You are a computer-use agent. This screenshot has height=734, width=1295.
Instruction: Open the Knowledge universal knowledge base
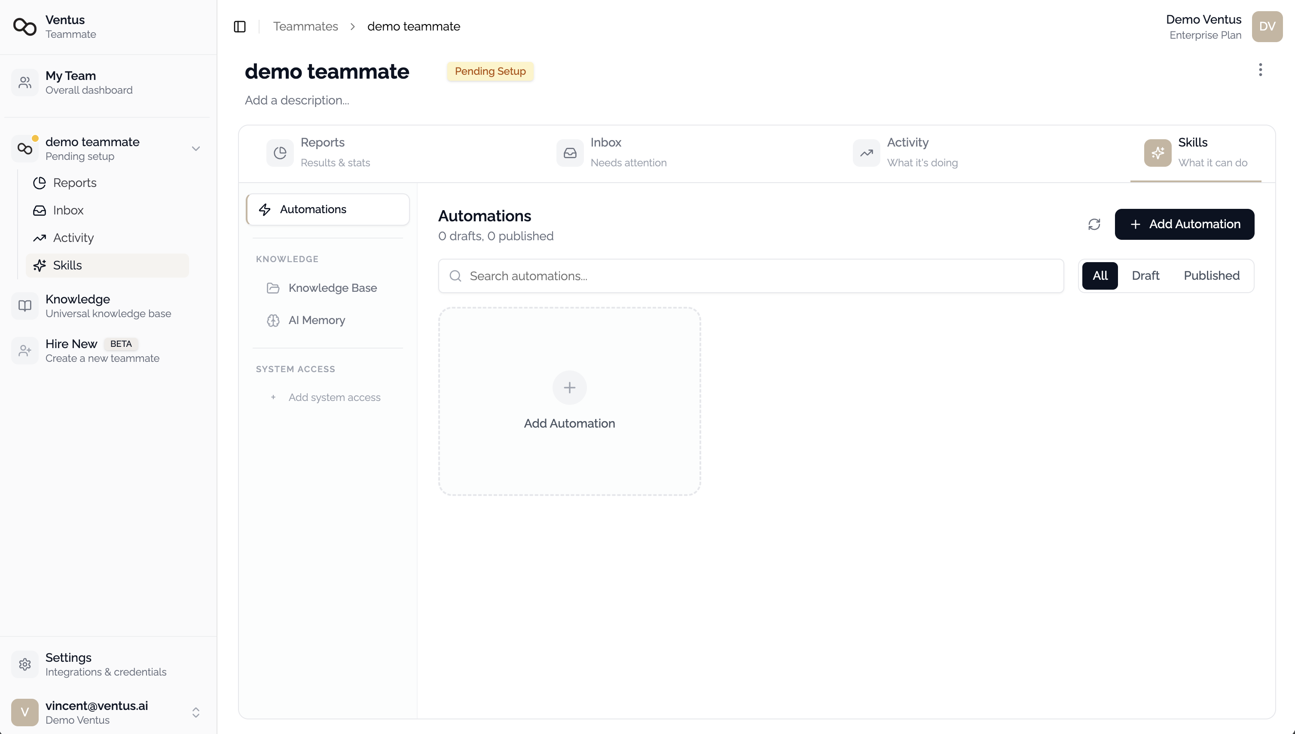point(78,306)
